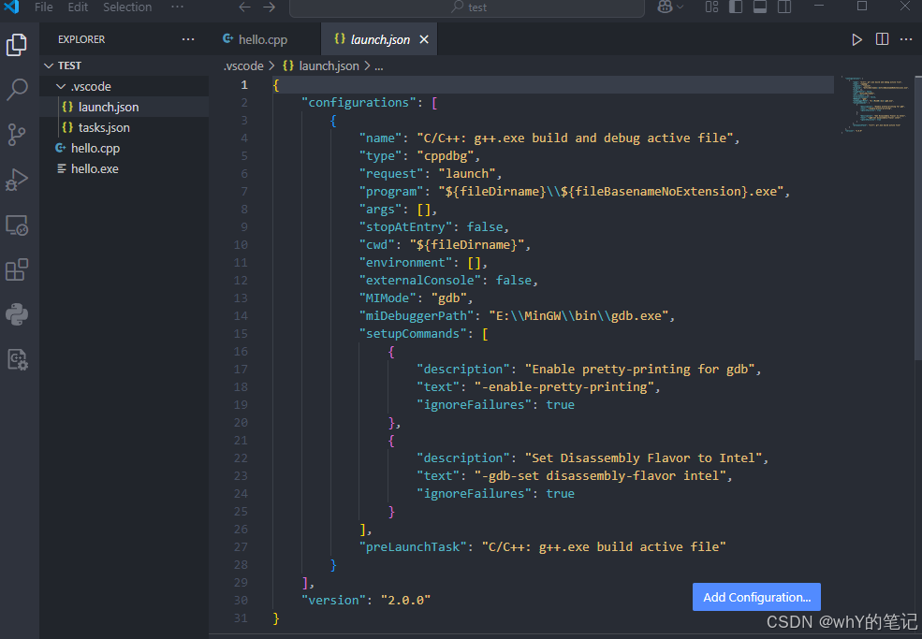The width and height of the screenshot is (922, 639).
Task: Click the "launch" request value
Action: point(467,173)
